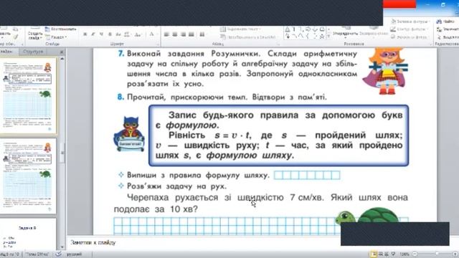
Task: Click Восстановить (Reset) slide button
Action: click(61, 29)
